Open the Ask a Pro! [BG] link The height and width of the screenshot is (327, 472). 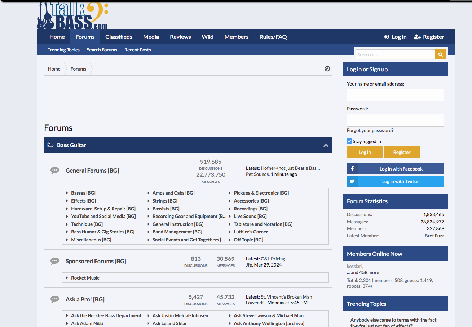click(x=85, y=299)
